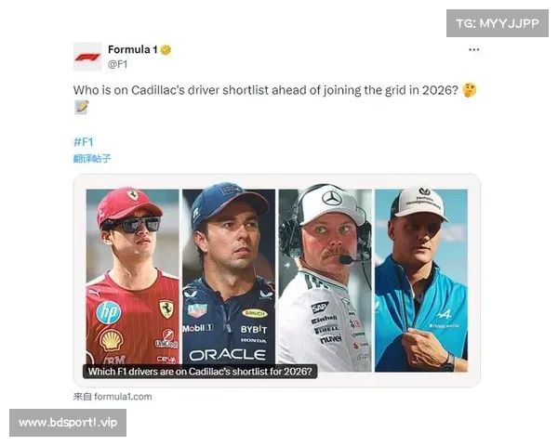
Task: Click the tweet text about Cadillac's shortlist
Action: point(265,90)
